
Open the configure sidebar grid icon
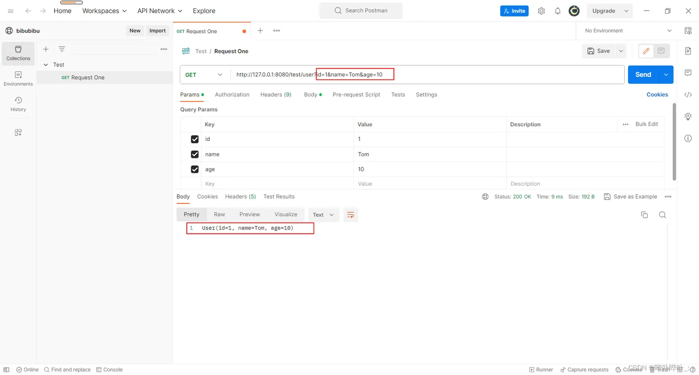pos(18,132)
